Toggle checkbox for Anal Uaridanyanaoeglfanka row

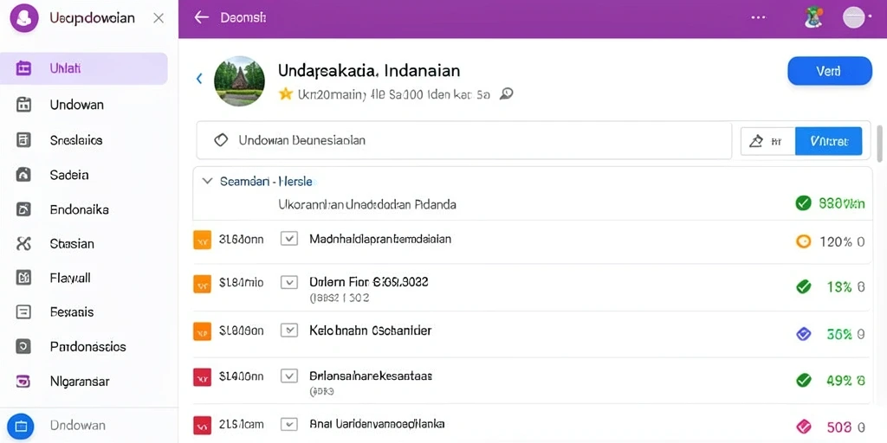(x=289, y=423)
